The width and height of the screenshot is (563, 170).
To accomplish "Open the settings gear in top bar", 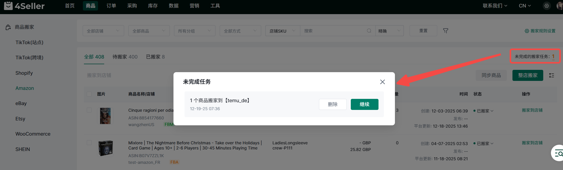I will (547, 6).
